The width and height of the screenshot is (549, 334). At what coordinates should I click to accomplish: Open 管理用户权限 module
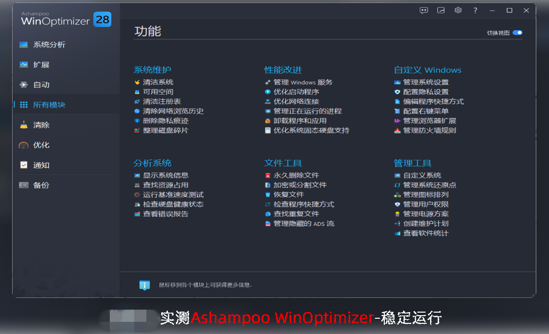pos(426,204)
